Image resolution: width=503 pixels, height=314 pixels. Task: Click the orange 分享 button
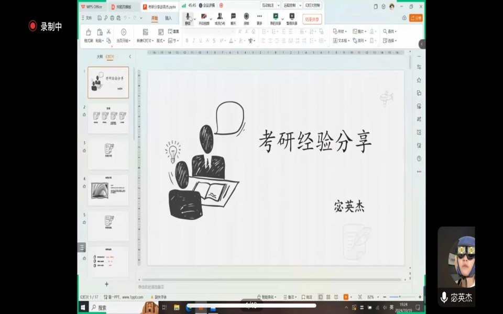(x=415, y=18)
